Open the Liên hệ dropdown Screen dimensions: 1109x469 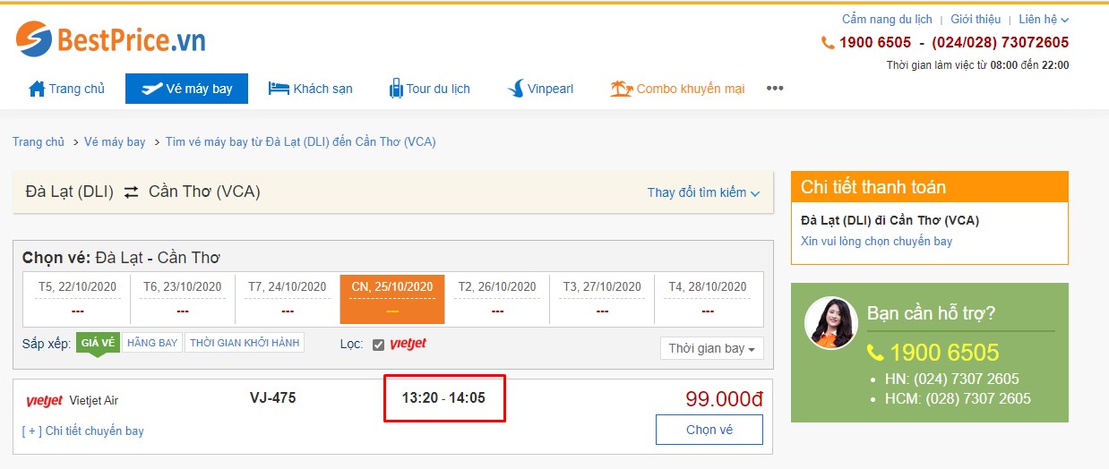(x=1044, y=19)
